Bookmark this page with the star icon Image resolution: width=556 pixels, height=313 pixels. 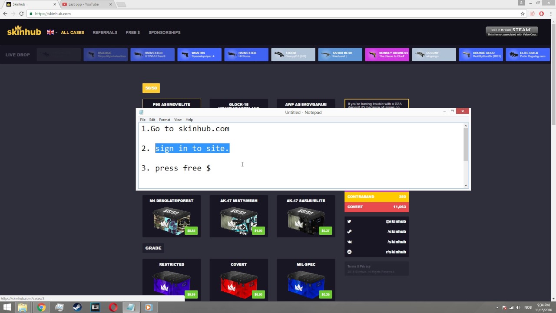tap(523, 13)
